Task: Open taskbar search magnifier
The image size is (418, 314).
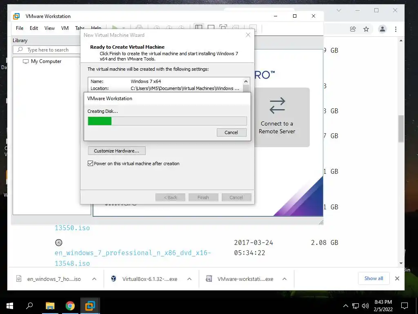Action: (x=29, y=306)
